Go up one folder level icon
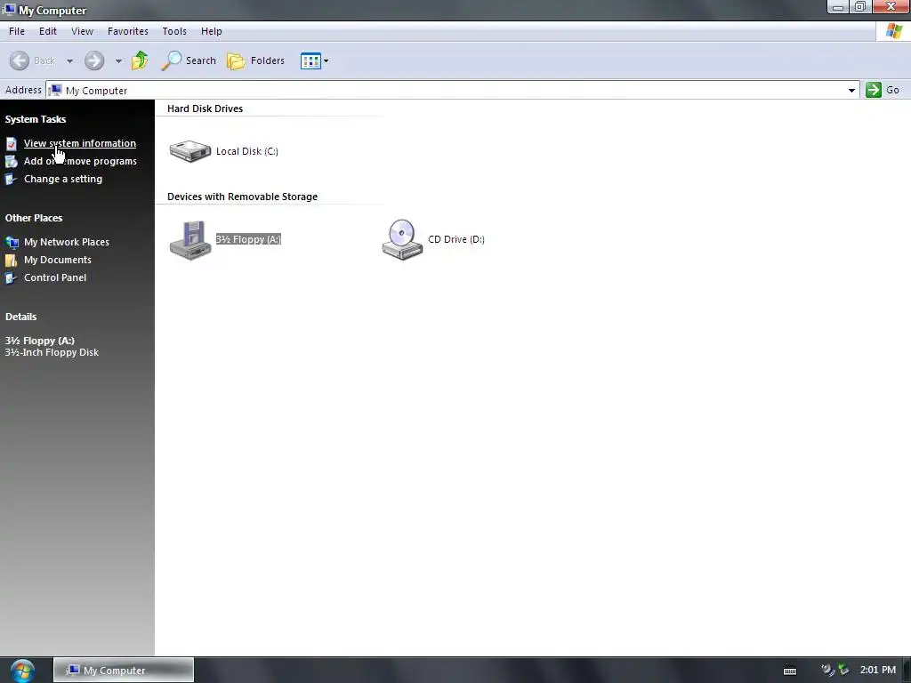 140,60
